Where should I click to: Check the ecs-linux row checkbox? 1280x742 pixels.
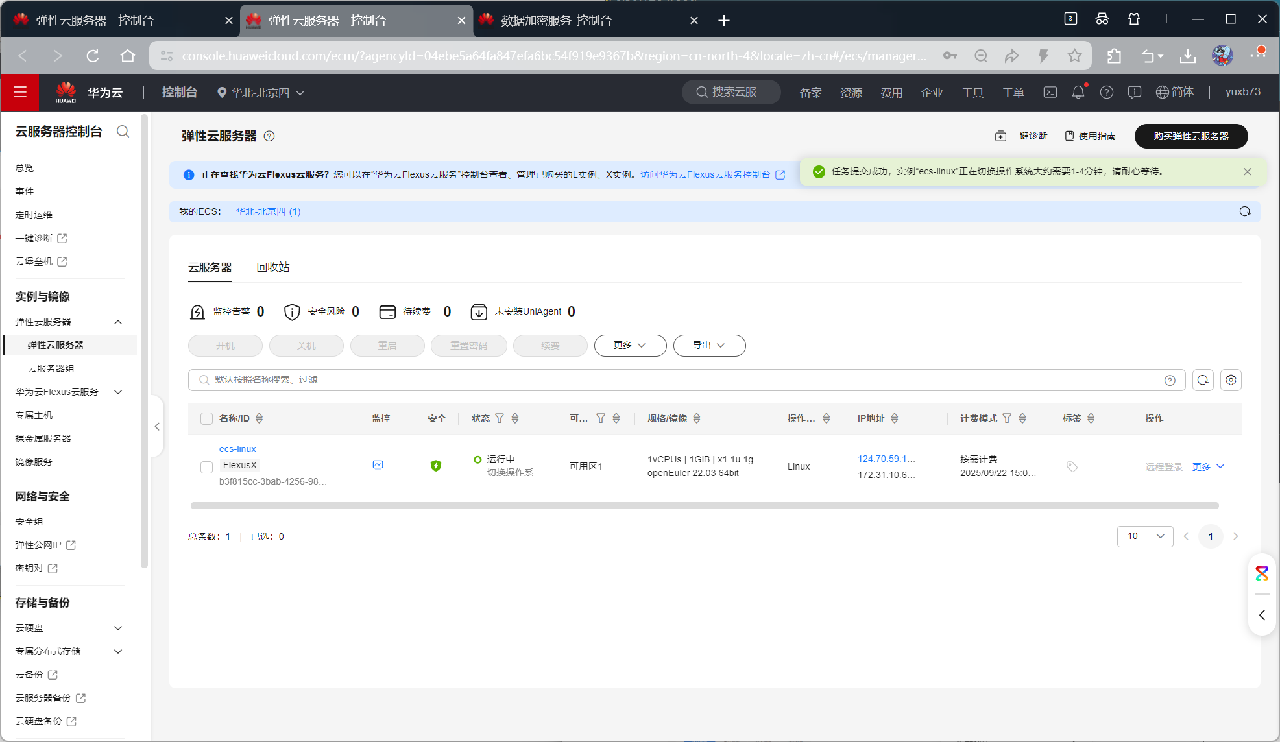[206, 466]
